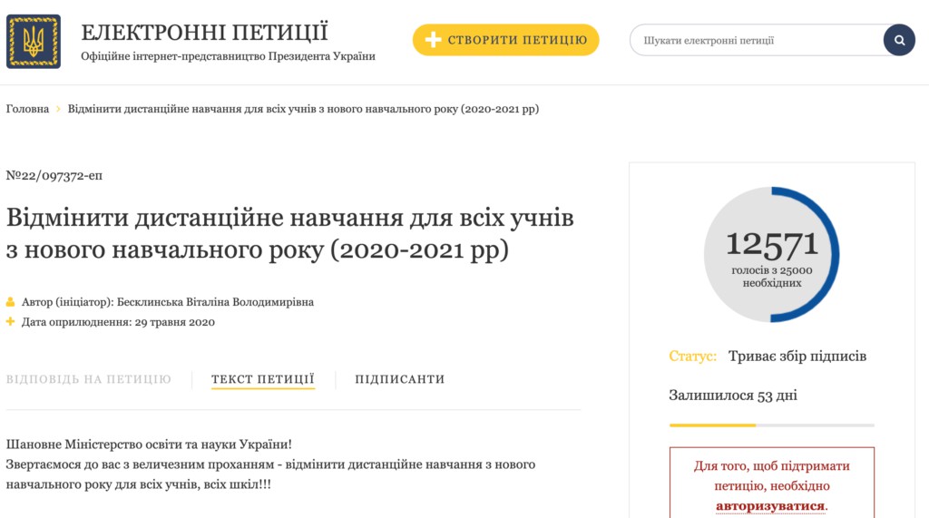Click the days remaining progress bar
The height and width of the screenshot is (518, 929).
click(x=771, y=425)
